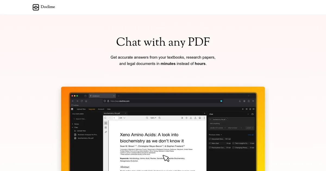Click the PDF open/upload file icon
The height and width of the screenshot is (171, 326).
coord(191,118)
